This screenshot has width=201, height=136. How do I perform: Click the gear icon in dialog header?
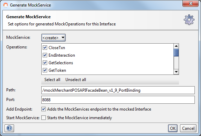pos(189,20)
